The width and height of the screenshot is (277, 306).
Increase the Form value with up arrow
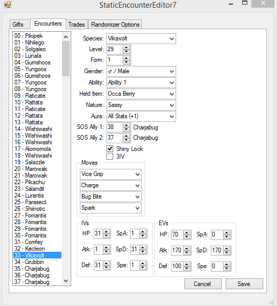[x=126, y=58]
